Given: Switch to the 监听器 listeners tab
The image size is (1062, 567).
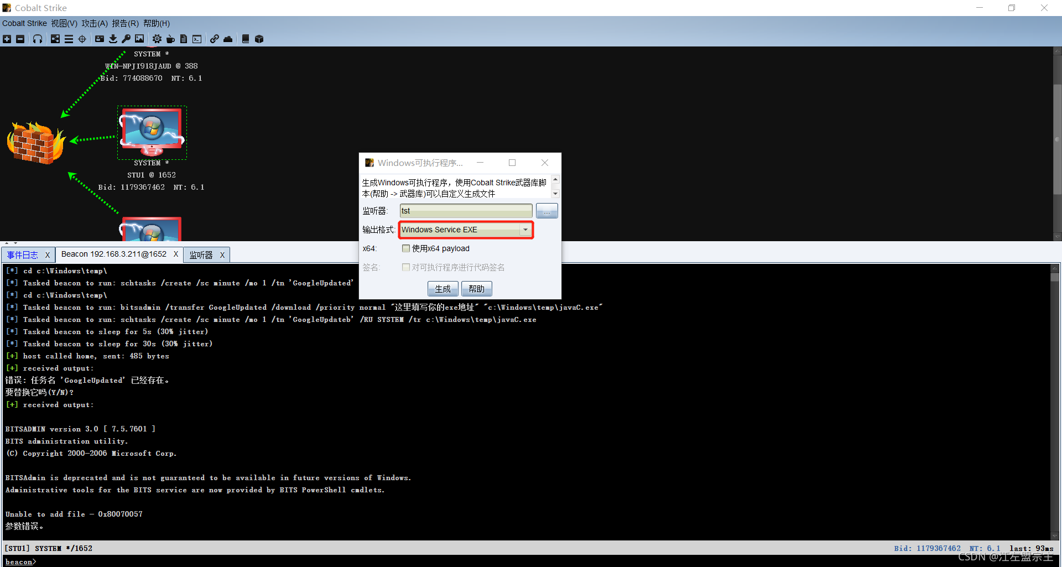Looking at the screenshot, I should coord(201,255).
